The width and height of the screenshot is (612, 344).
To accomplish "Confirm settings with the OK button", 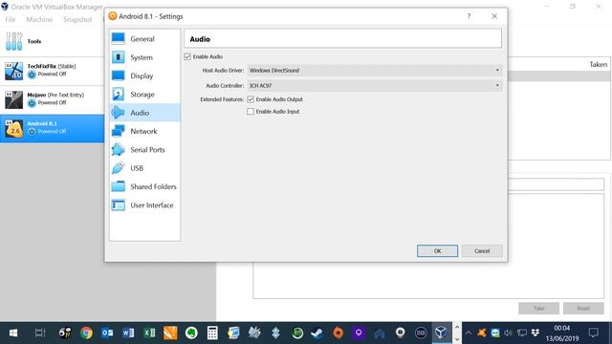I will 437,250.
